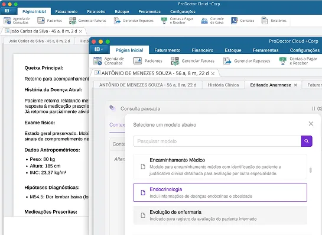The width and height of the screenshot is (322, 235).
Task: Click Pacientes icon in front window
Action: coord(137,61)
